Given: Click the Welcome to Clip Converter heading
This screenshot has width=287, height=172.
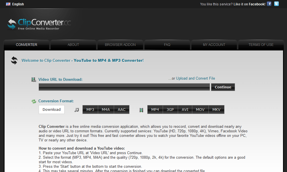Looking at the screenshot, I should click(x=82, y=61).
